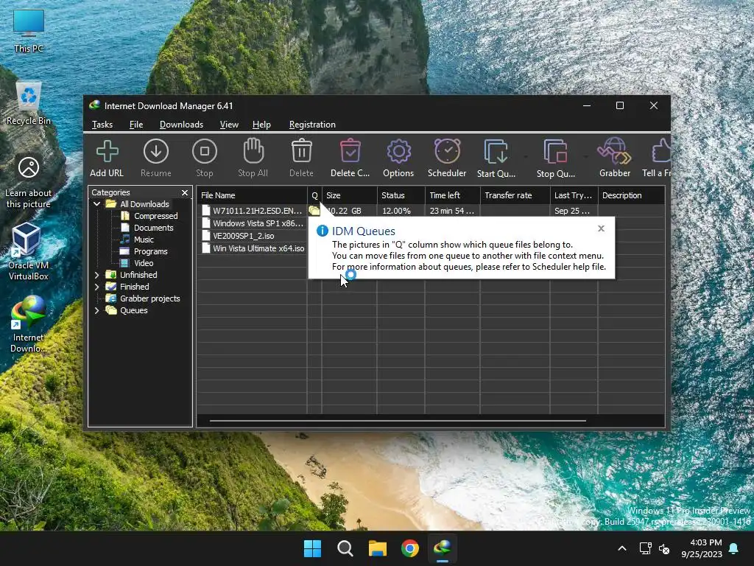Open the Start Queue dropdown arrow
The image size is (754, 566).
click(x=526, y=157)
